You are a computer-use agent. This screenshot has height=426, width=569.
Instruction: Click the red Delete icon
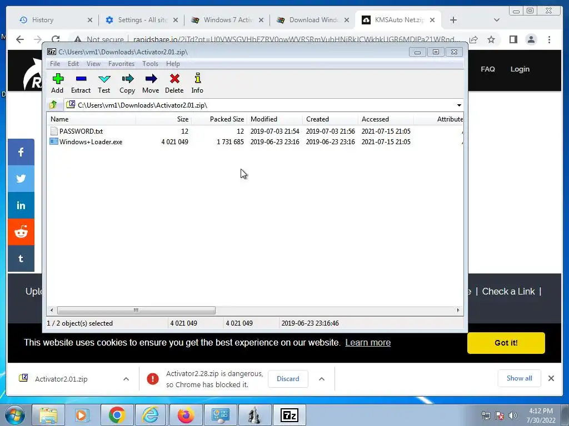[174, 83]
